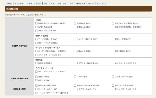
Task: Open 禁煙・喫煙 section link
Action: coord(62,3)
